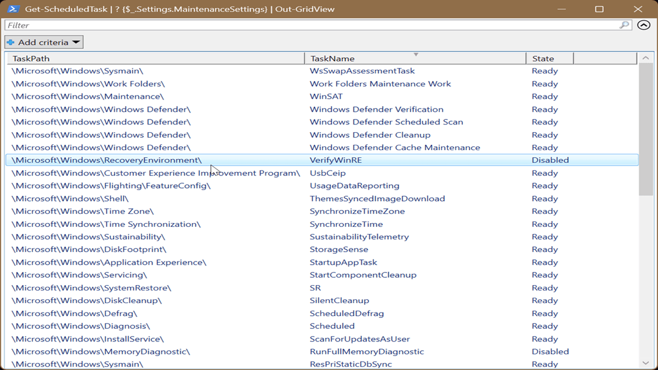Viewport: 658px width, 370px height.
Task: Click the \Microsoft\Windows\InstallService\ path
Action: [x=87, y=339]
